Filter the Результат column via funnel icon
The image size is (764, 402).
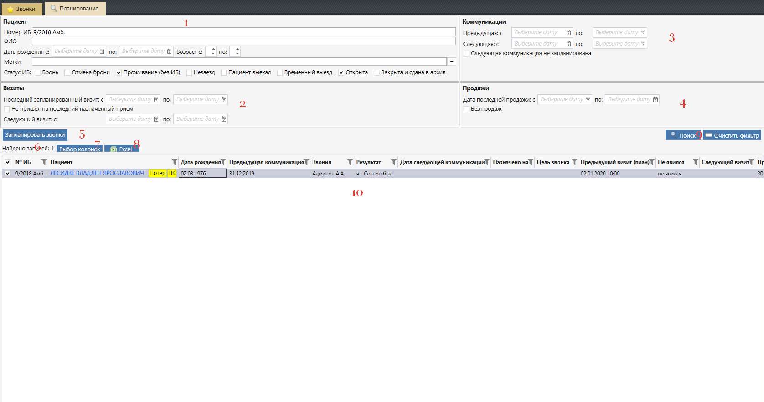point(393,162)
